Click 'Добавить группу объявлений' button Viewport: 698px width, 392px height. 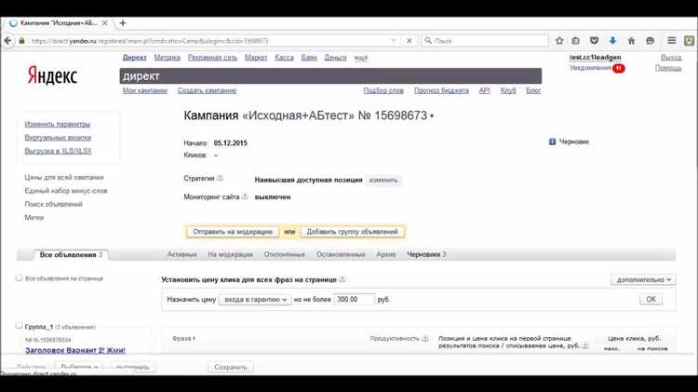pos(352,232)
